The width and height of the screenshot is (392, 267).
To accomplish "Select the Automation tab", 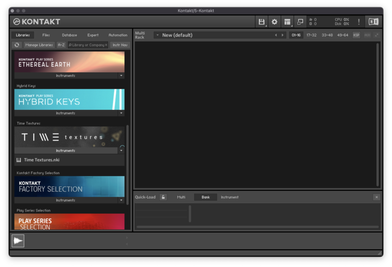I will pos(118,35).
